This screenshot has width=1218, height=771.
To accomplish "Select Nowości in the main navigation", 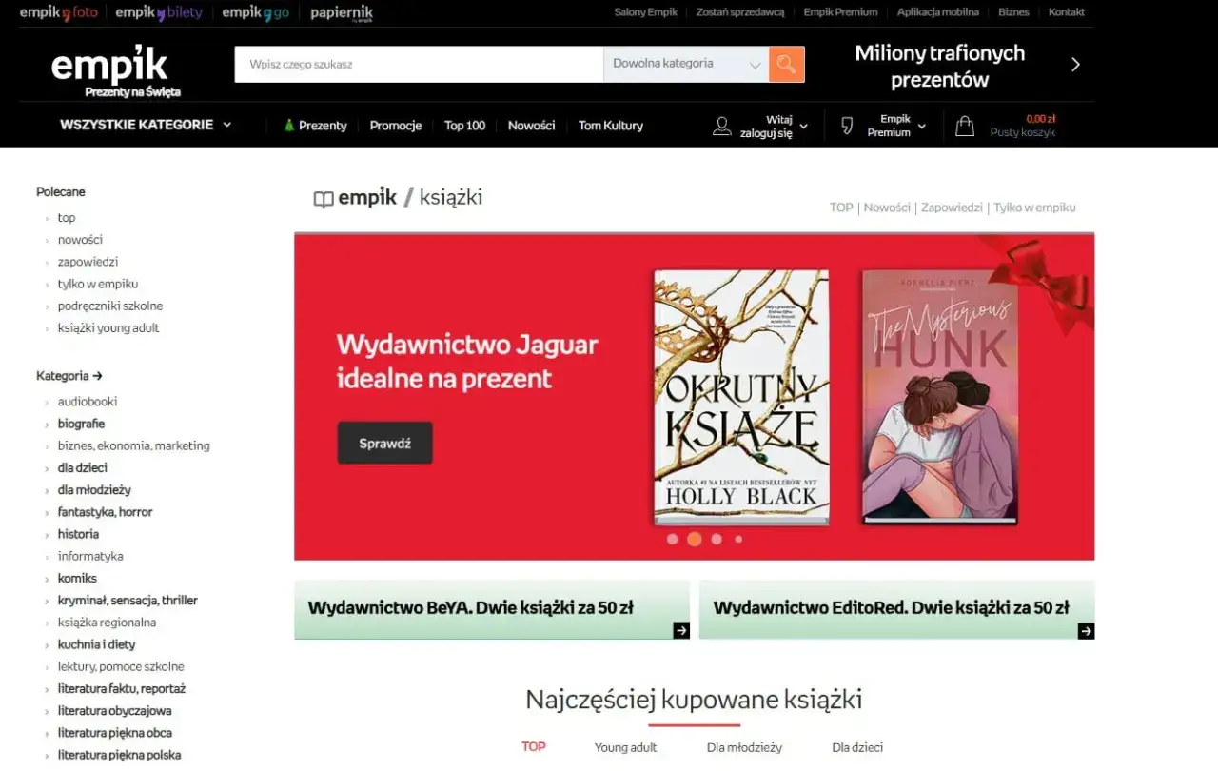I will point(531,125).
